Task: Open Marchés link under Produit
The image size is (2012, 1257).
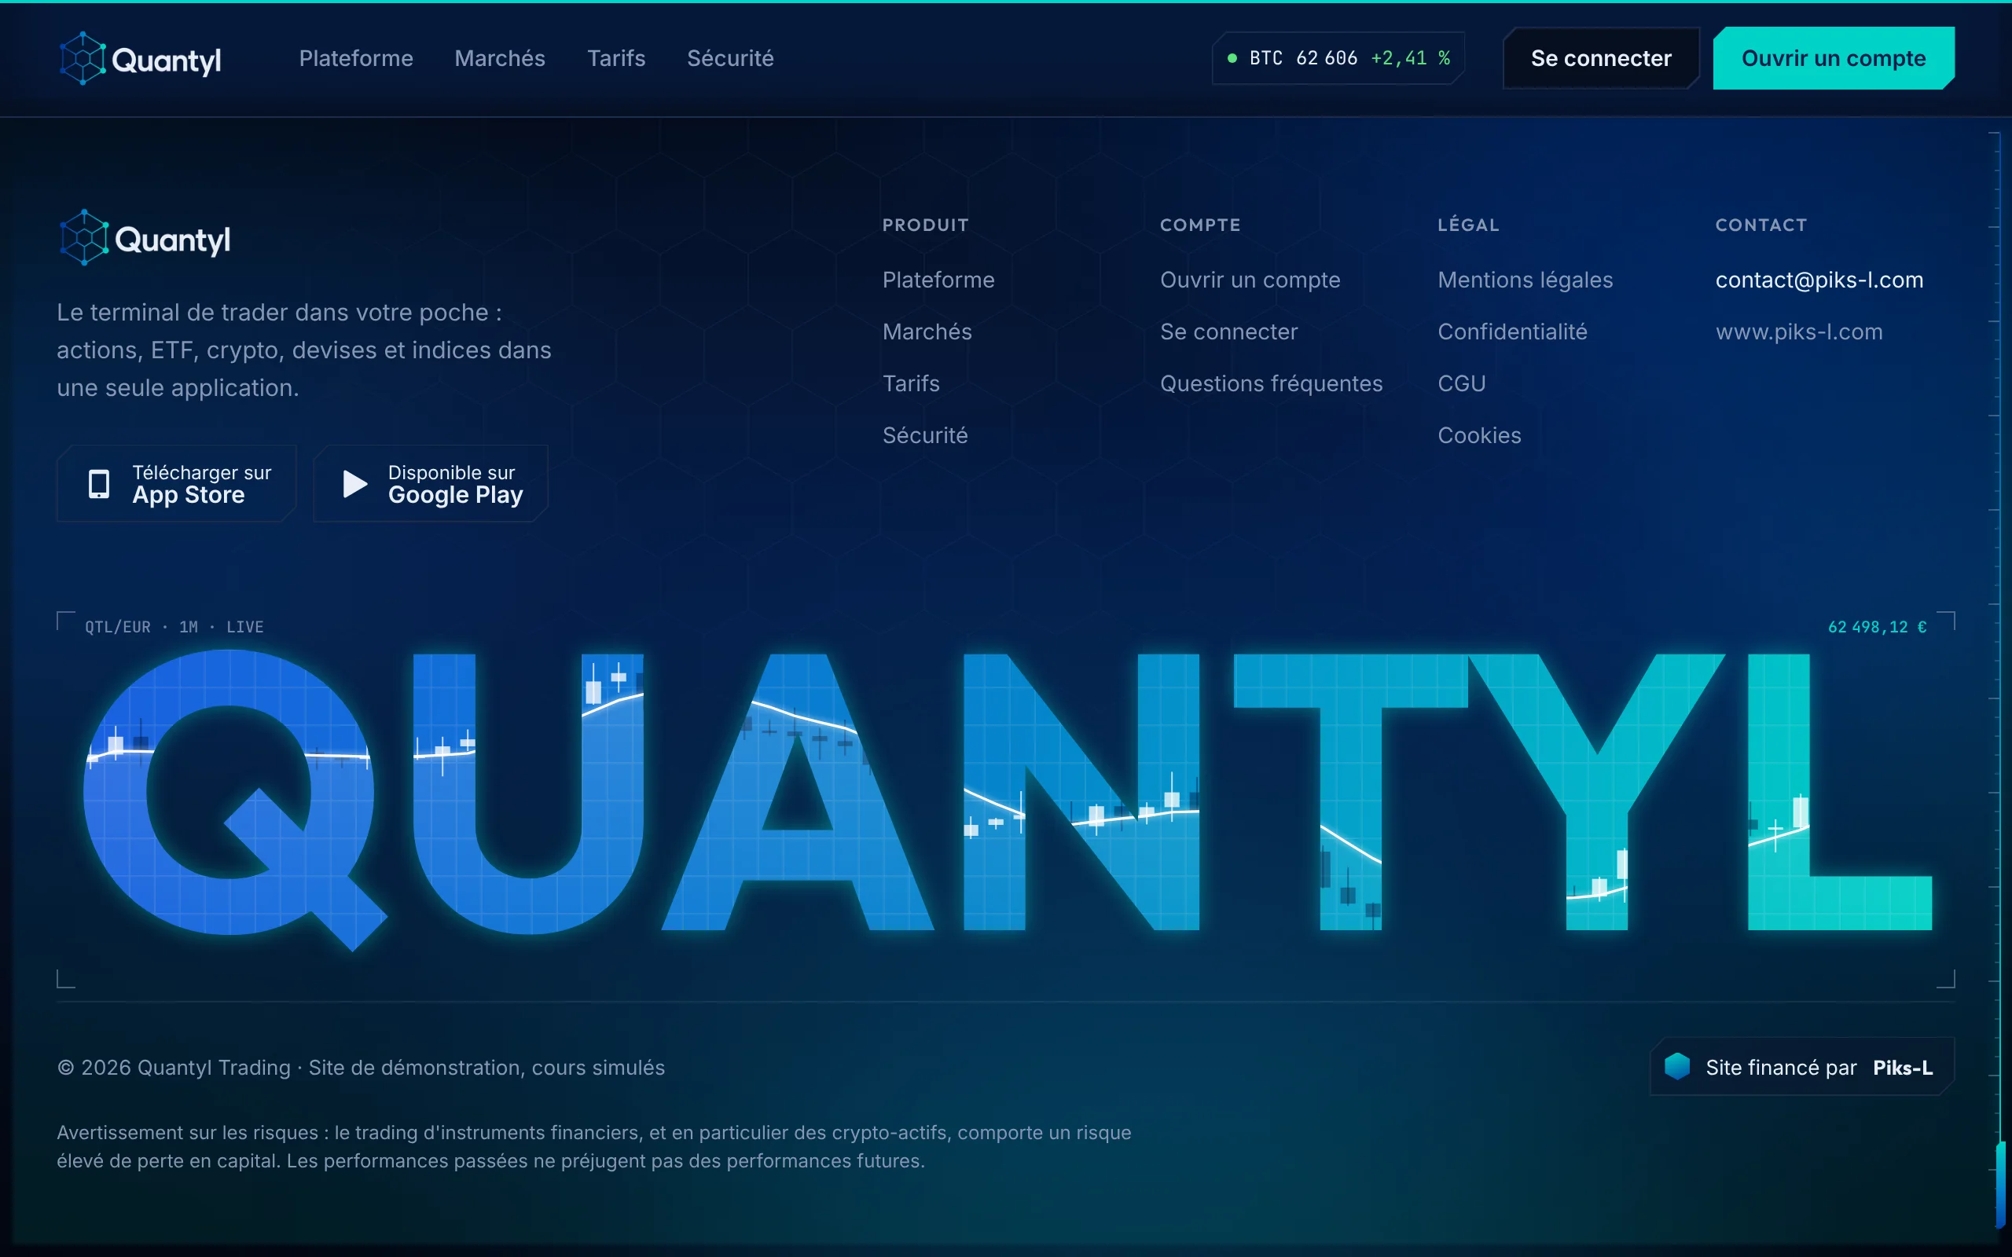Action: [x=927, y=332]
